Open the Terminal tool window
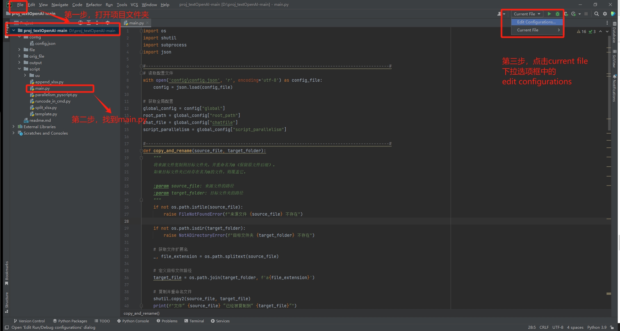Image resolution: width=620 pixels, height=331 pixels. coord(194,321)
